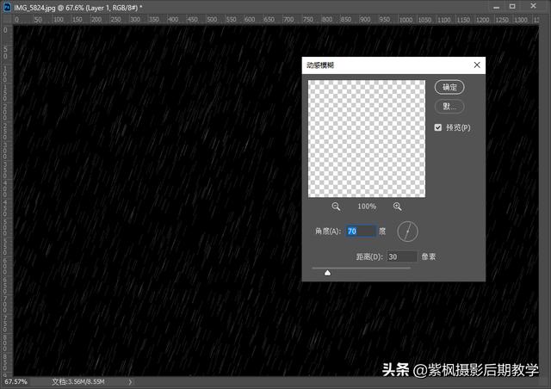Image resolution: width=551 pixels, height=389 pixels.
Task: Click the 67.57% zoom field in status bar
Action: (16, 381)
